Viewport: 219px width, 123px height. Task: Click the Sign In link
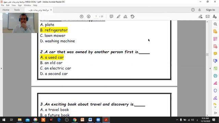point(210,10)
